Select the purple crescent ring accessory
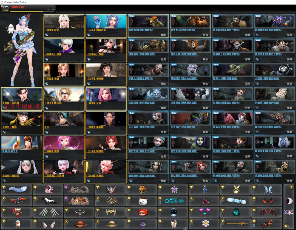 point(289,201)
